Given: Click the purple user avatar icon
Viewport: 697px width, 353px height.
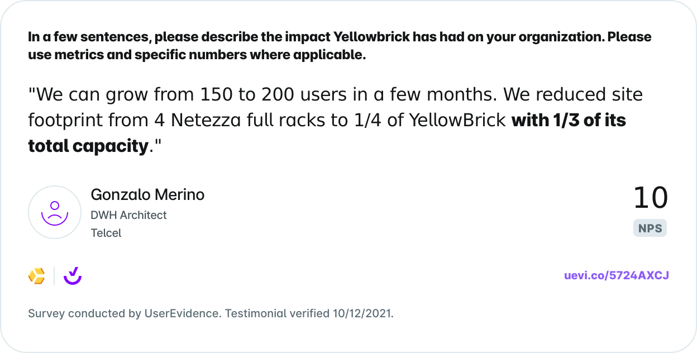Looking at the screenshot, I should pos(55,213).
